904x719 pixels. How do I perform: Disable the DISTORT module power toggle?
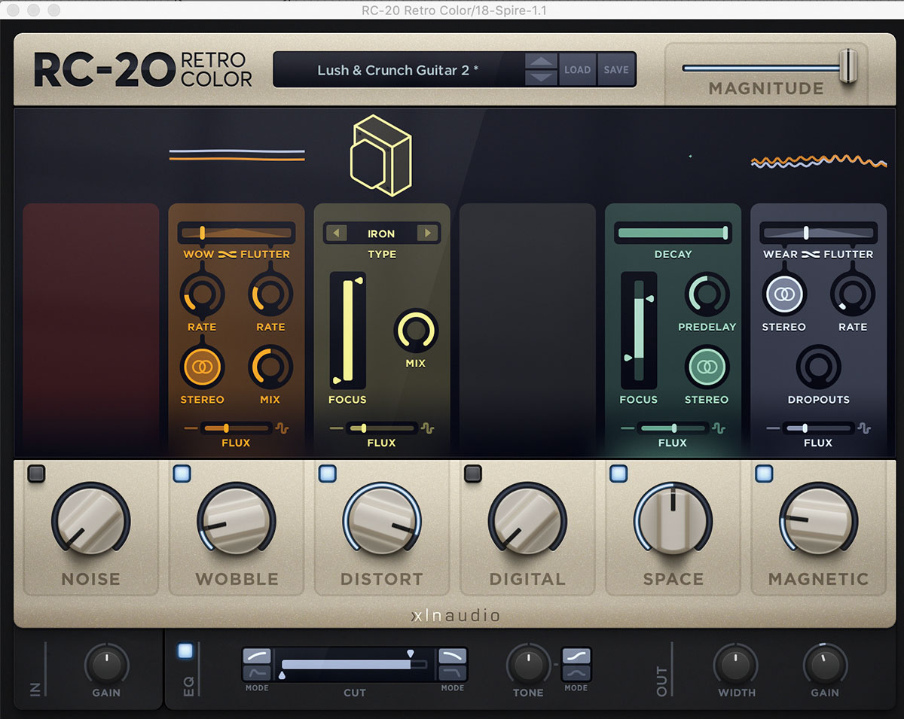pyautogui.click(x=327, y=474)
